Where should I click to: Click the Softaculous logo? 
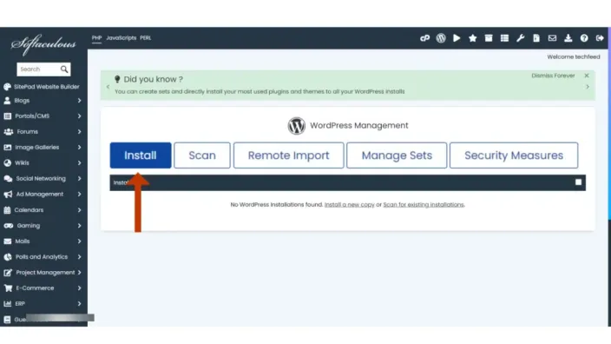43,44
